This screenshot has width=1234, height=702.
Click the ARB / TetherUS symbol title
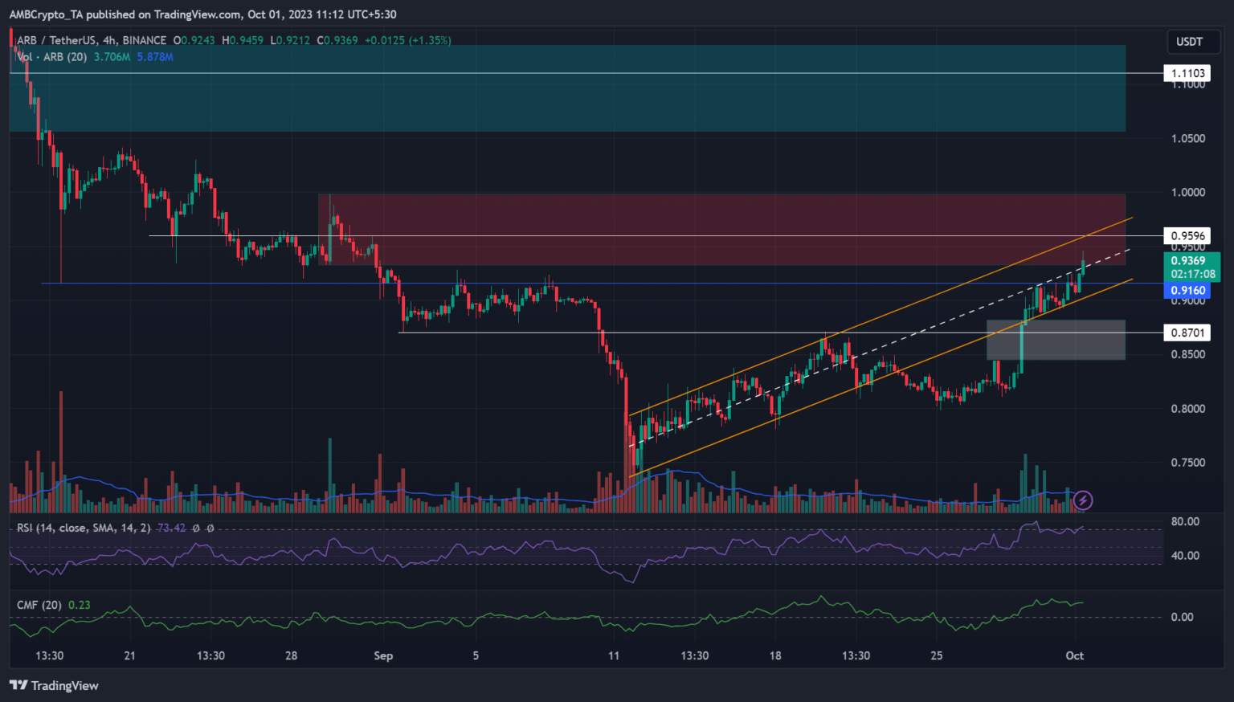[x=92, y=40]
